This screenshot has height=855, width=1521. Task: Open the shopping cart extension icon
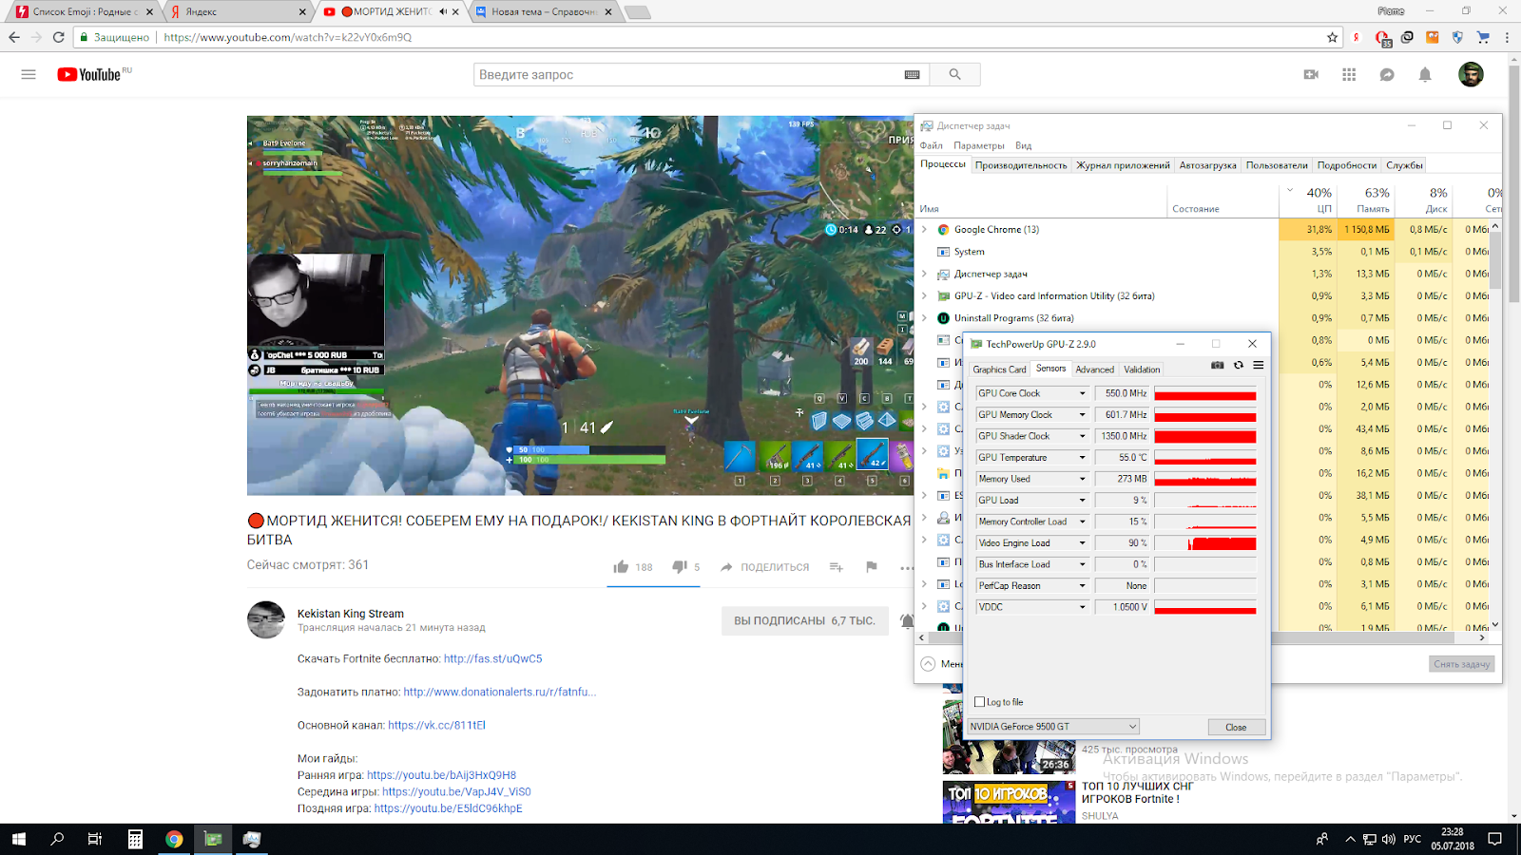pos(1483,37)
